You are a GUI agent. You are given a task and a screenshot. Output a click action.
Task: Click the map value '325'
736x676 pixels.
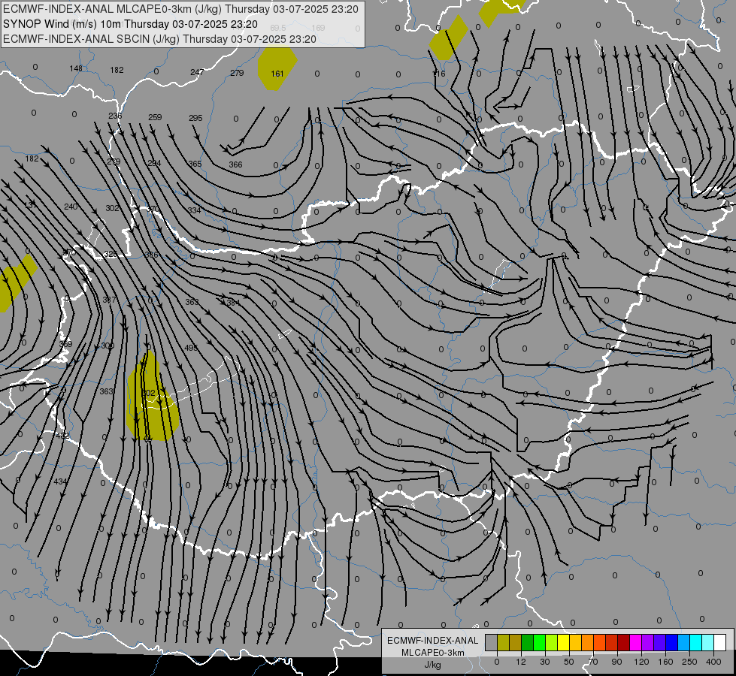[111, 254]
